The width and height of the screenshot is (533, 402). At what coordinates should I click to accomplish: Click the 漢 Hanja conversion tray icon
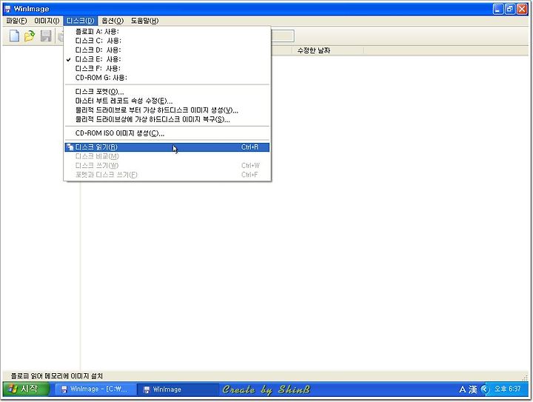(x=473, y=389)
